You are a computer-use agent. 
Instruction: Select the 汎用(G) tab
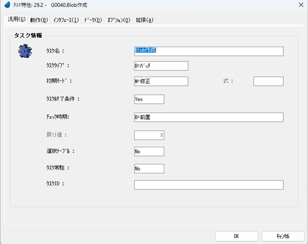16,20
